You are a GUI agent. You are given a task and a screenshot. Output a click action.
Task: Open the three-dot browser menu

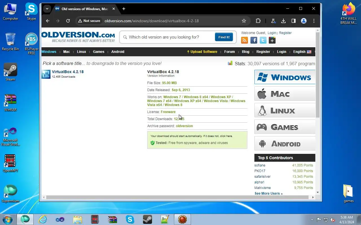(x=314, y=21)
